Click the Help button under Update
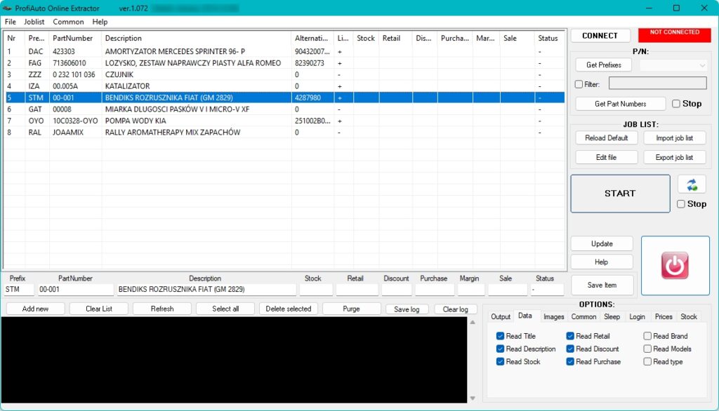This screenshot has width=719, height=411. point(602,262)
